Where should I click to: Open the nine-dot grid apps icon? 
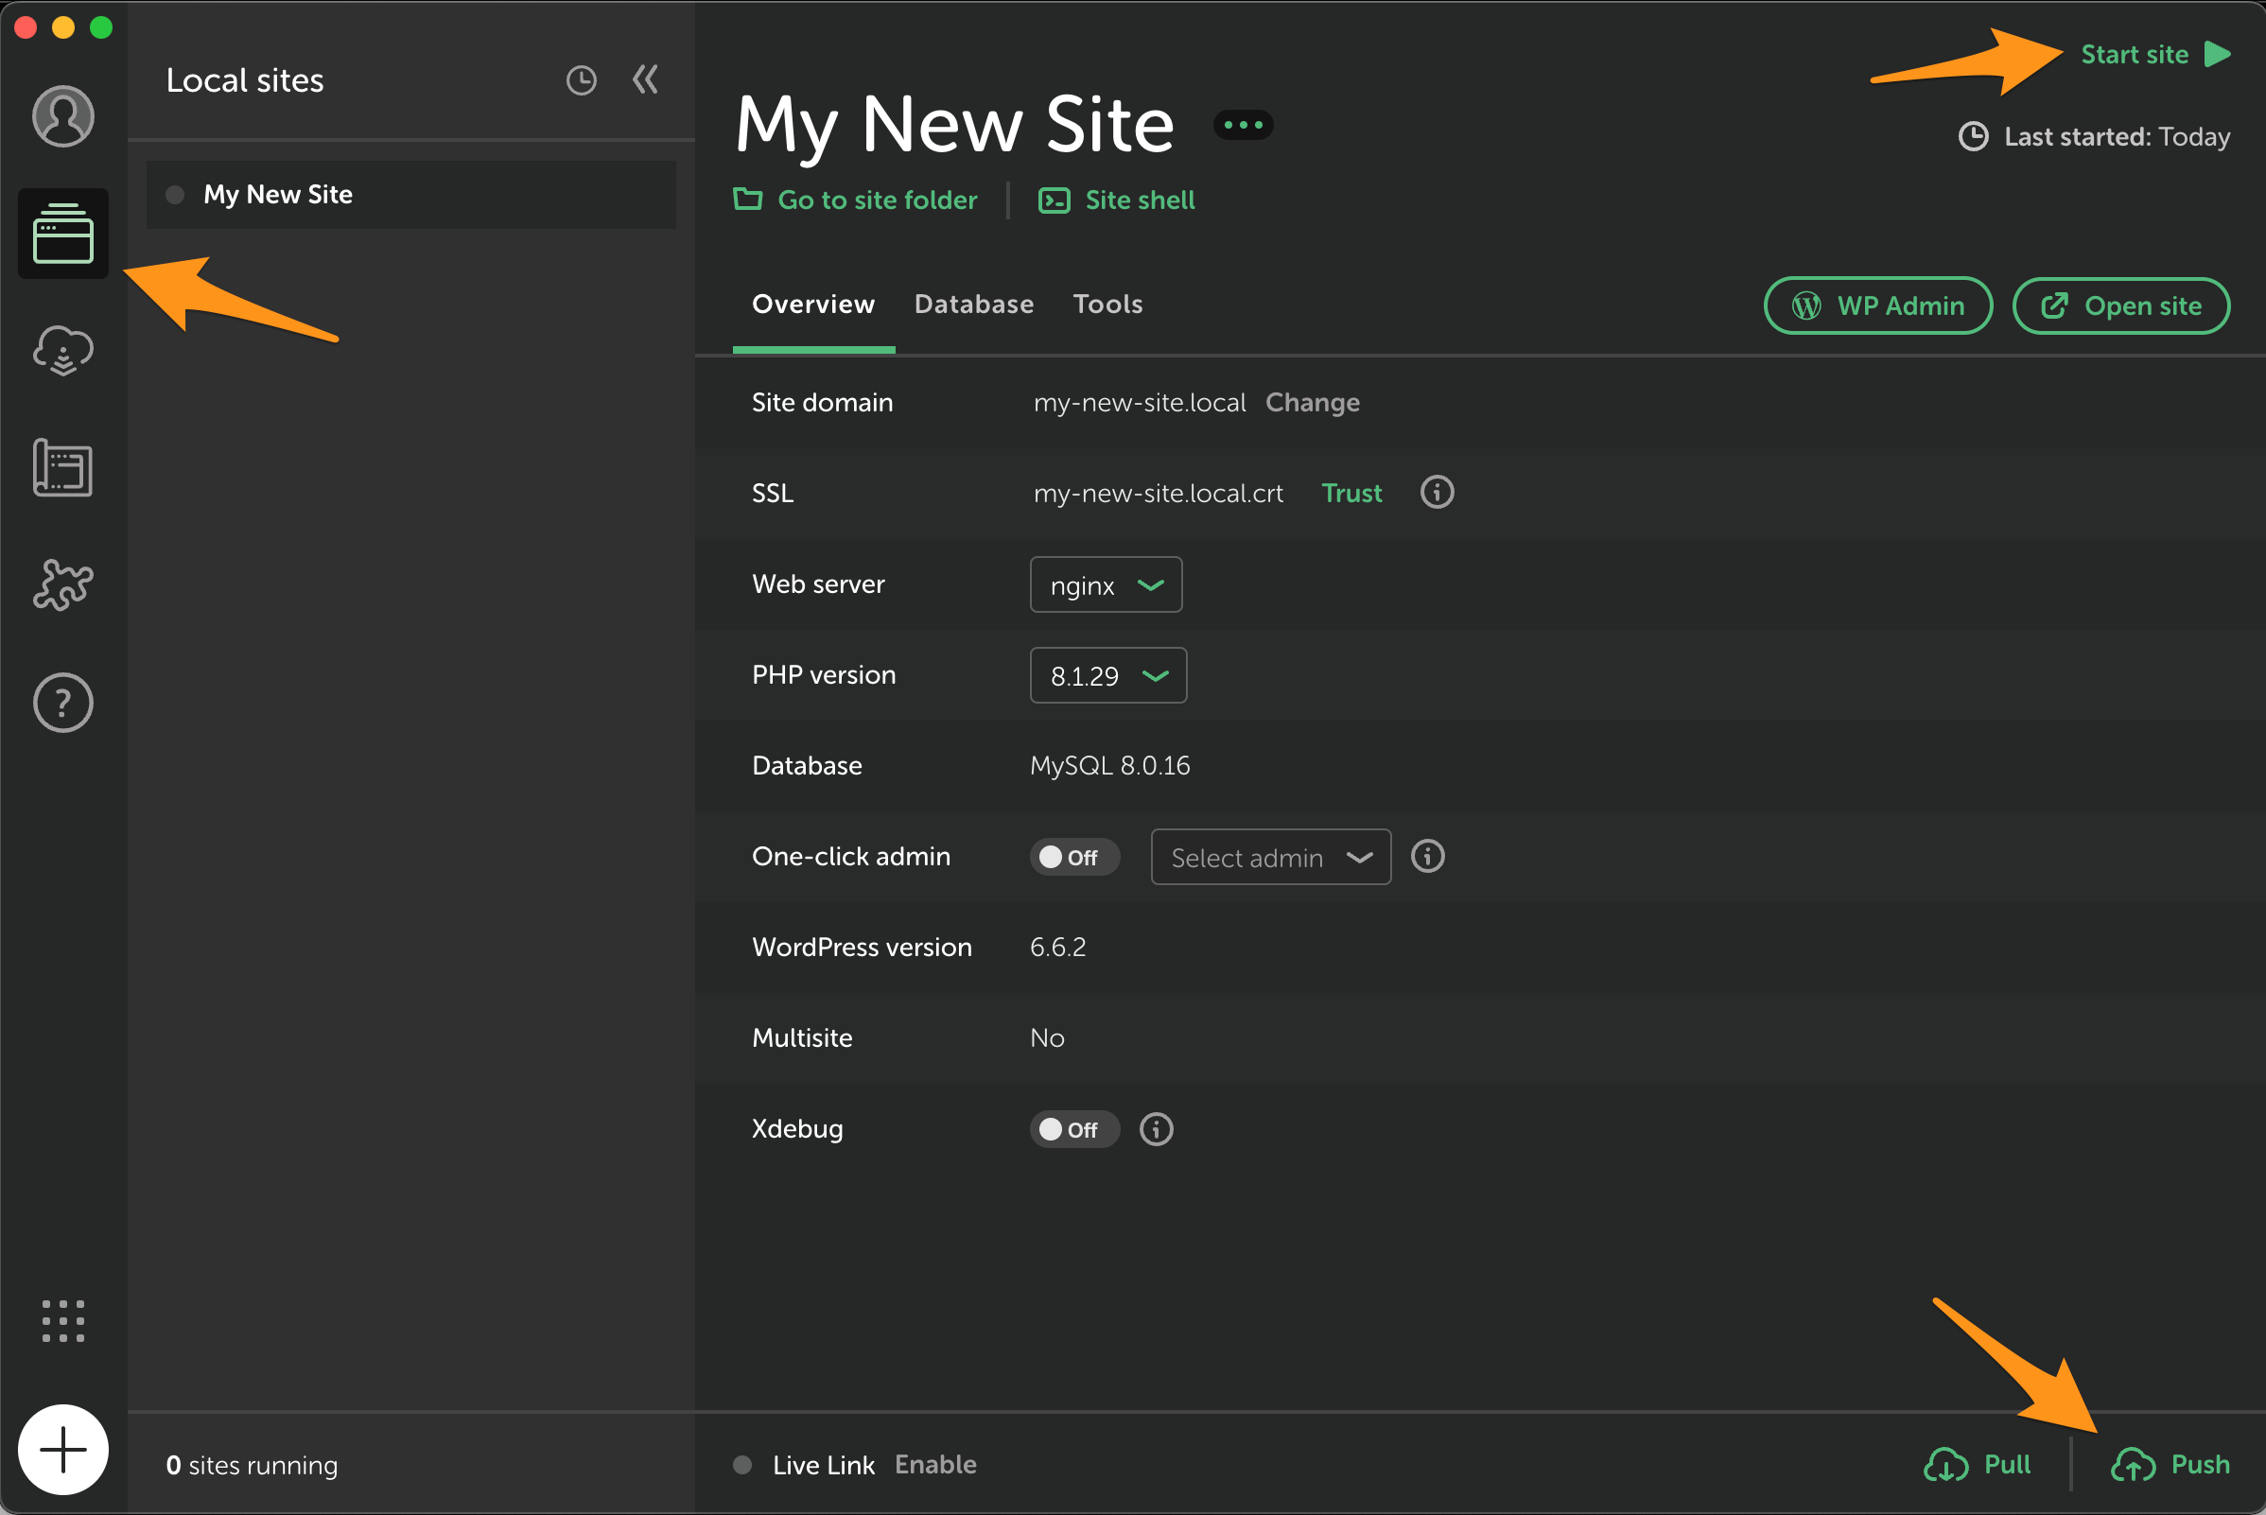(x=62, y=1321)
